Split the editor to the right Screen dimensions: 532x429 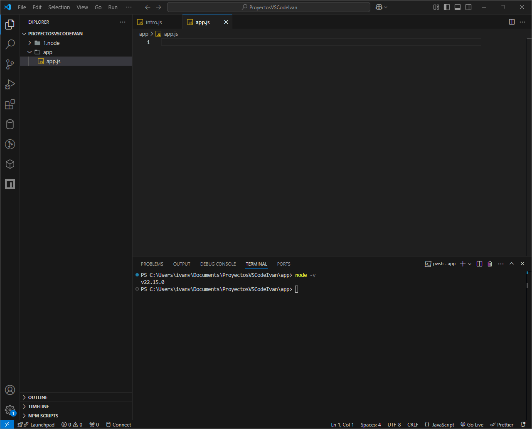pos(512,22)
